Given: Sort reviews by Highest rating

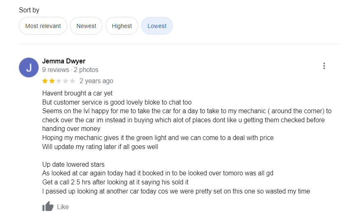Looking at the screenshot, I should tap(122, 26).
